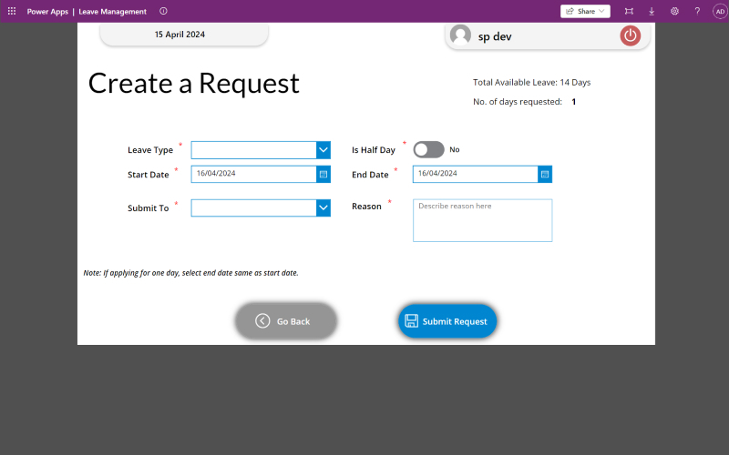Click the 15 April 2024 date label
729x455 pixels.
(180, 35)
